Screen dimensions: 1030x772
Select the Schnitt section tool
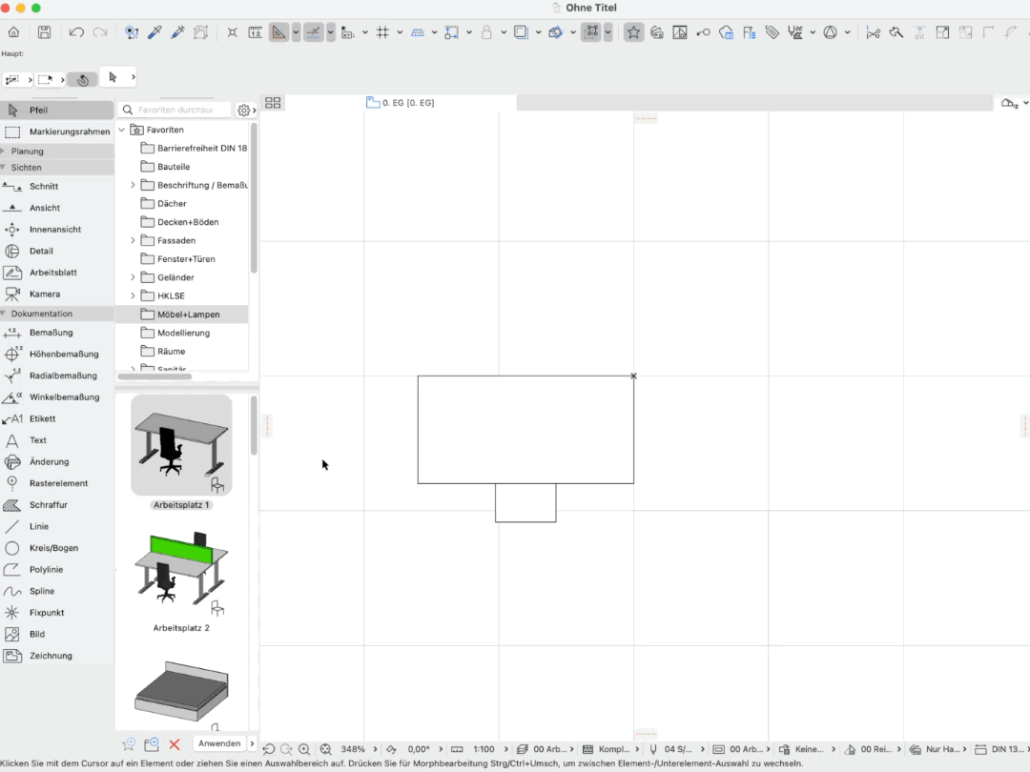point(43,187)
